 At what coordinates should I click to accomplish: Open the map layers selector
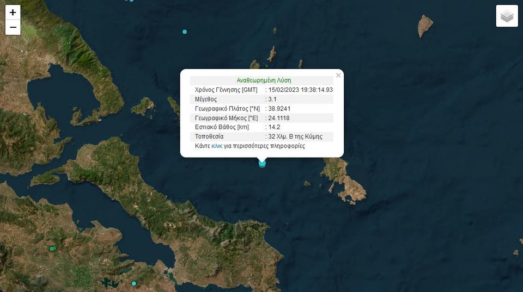pyautogui.click(x=507, y=16)
